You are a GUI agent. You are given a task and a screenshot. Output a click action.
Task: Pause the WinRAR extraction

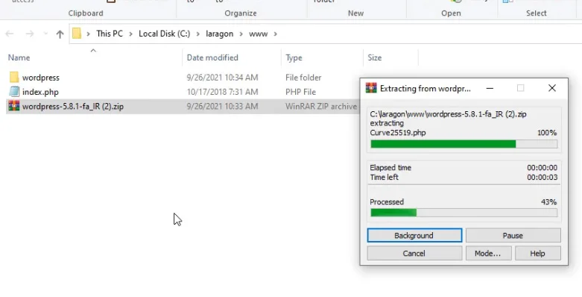tap(513, 235)
